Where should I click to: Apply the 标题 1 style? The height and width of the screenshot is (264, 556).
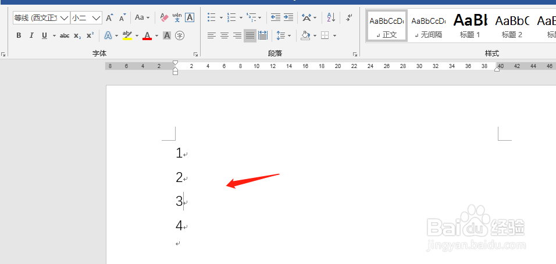(x=470, y=26)
